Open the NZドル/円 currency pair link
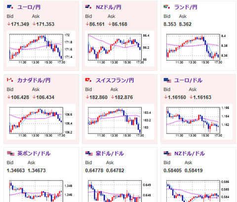The width and height of the screenshot is (237, 202). pos(109,7)
